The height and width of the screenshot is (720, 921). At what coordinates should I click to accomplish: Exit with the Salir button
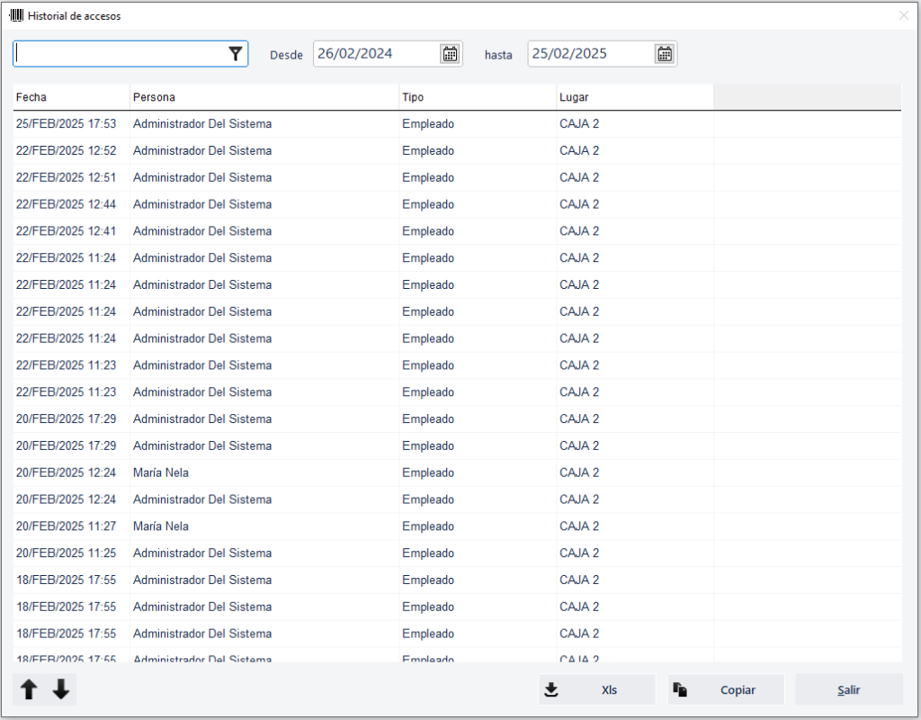click(848, 690)
